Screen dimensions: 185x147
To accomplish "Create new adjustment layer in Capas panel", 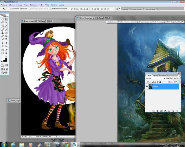I will point(165,111).
